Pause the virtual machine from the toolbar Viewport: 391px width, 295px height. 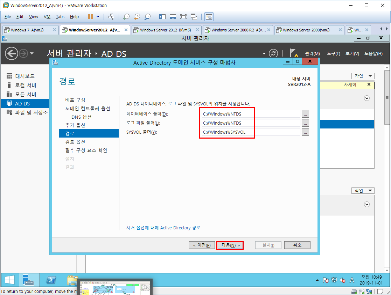[90, 17]
